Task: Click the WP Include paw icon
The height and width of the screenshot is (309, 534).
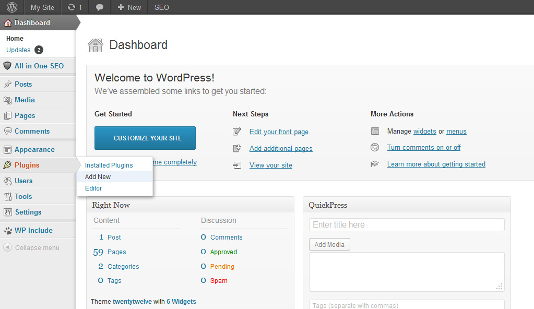Action: point(8,230)
